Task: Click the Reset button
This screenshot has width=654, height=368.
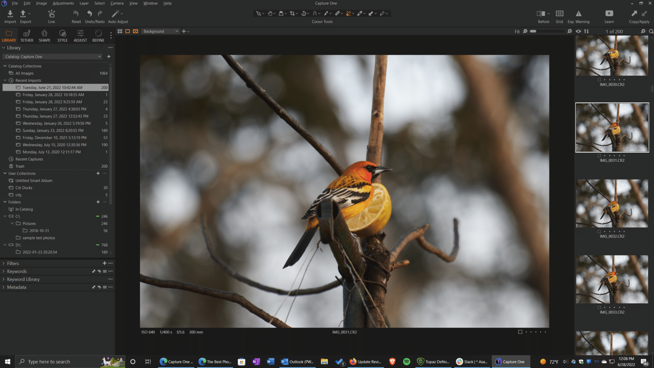Action: (76, 16)
